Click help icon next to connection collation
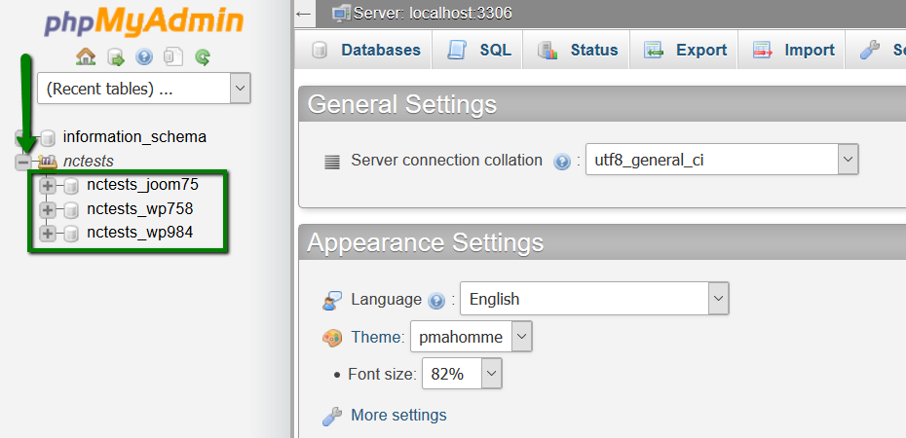The height and width of the screenshot is (438, 906). click(x=562, y=162)
